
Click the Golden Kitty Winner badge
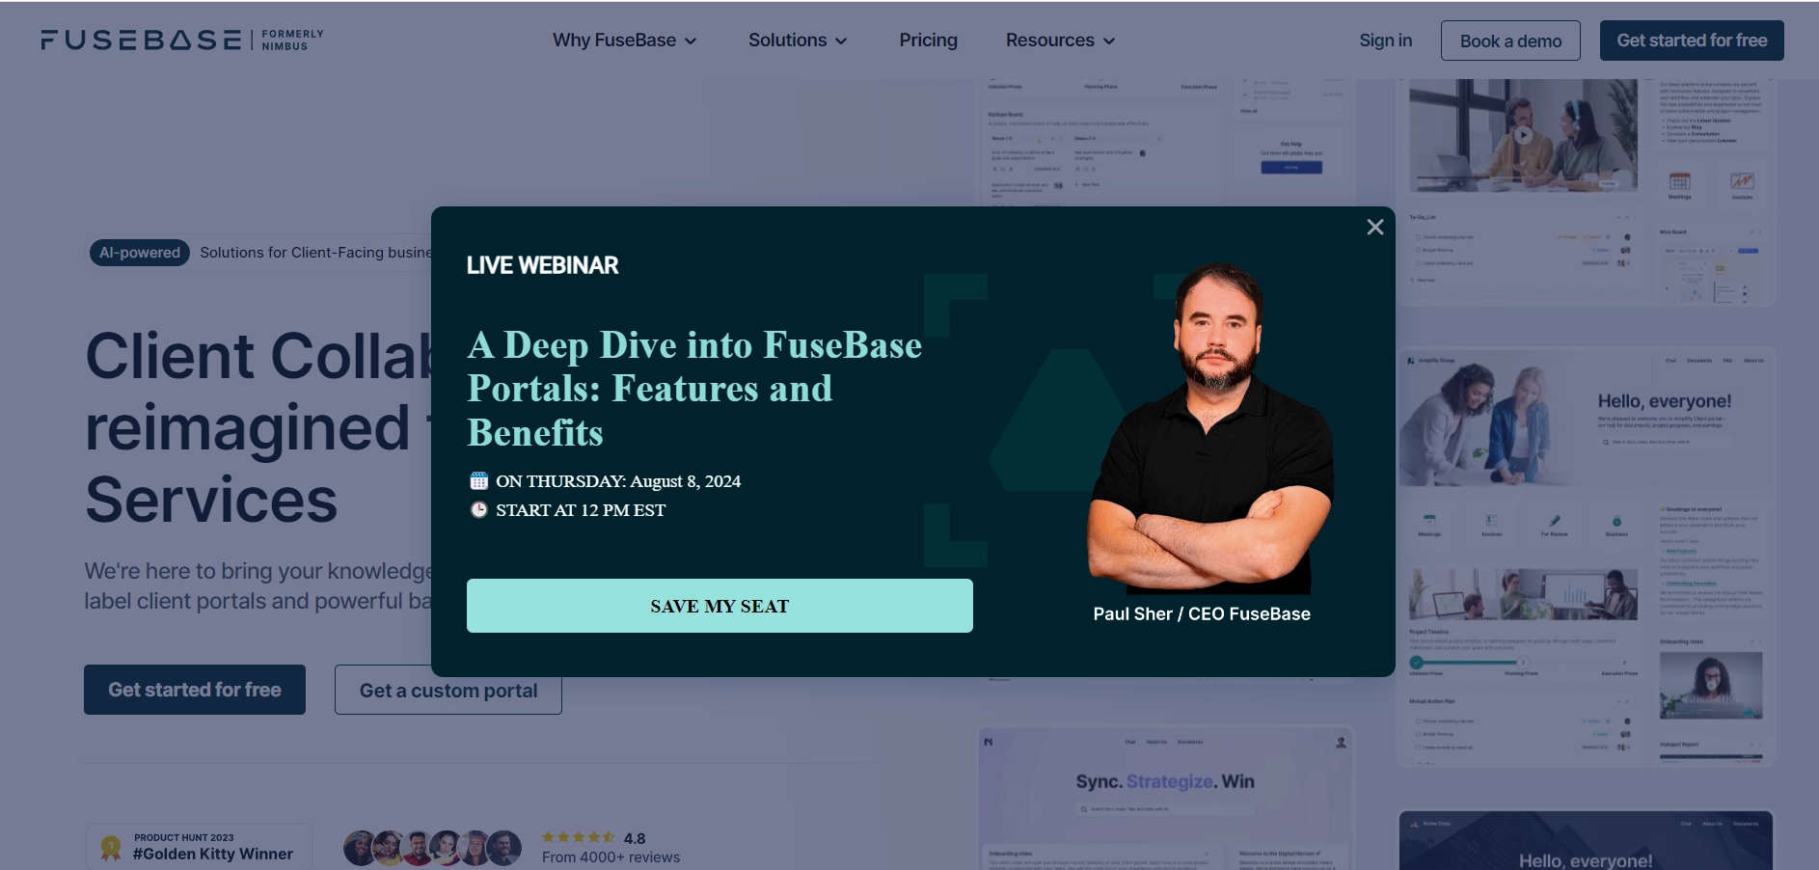(x=199, y=847)
